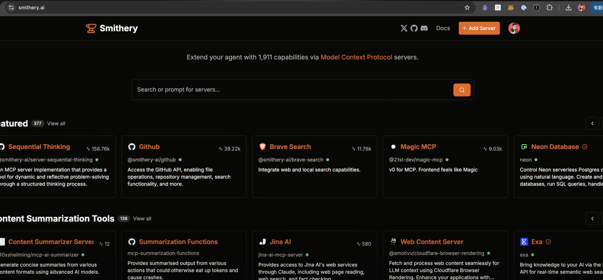The width and height of the screenshot is (603, 280).
Task: Click the orange search magnifier button
Action: click(462, 90)
